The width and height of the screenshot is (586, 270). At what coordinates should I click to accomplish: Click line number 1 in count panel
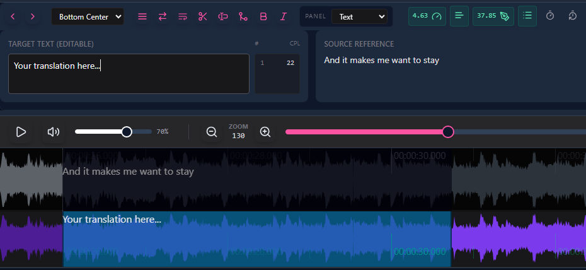[x=262, y=63]
